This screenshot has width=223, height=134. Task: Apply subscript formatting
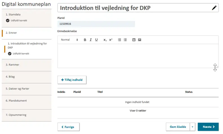pos(105,40)
